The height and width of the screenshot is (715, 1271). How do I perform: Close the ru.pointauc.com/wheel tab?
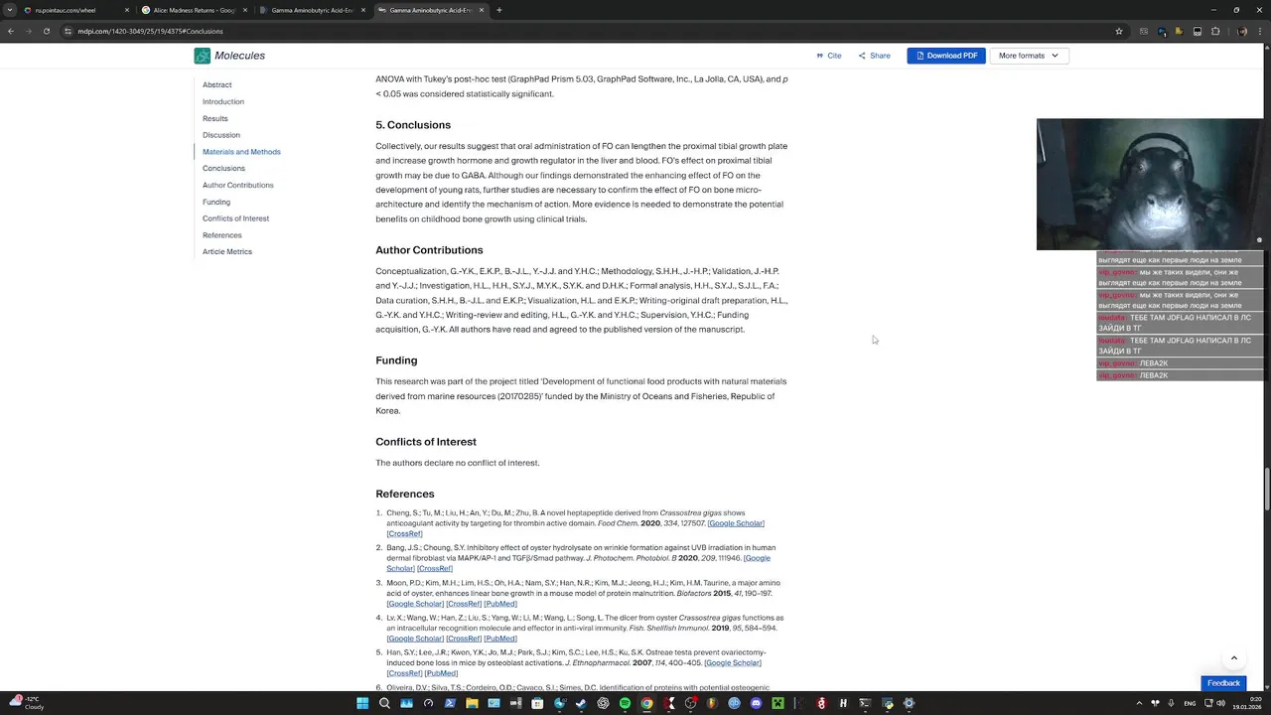point(127,10)
